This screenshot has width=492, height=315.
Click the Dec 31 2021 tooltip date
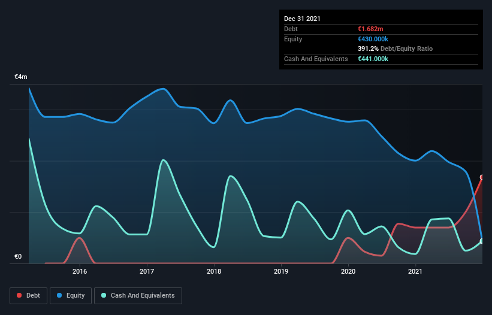pos(302,19)
